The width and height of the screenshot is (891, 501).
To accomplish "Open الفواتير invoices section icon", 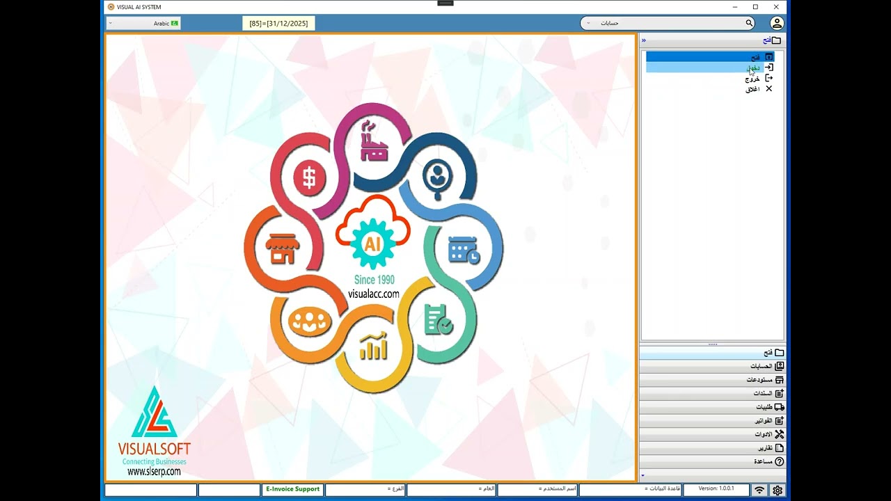I will click(x=780, y=420).
